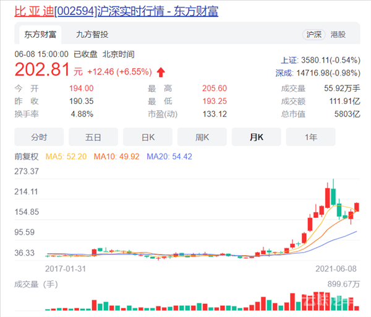Viewport: 371px width, 317px height.
Task: Click the 前复权 label
Action: 27,157
